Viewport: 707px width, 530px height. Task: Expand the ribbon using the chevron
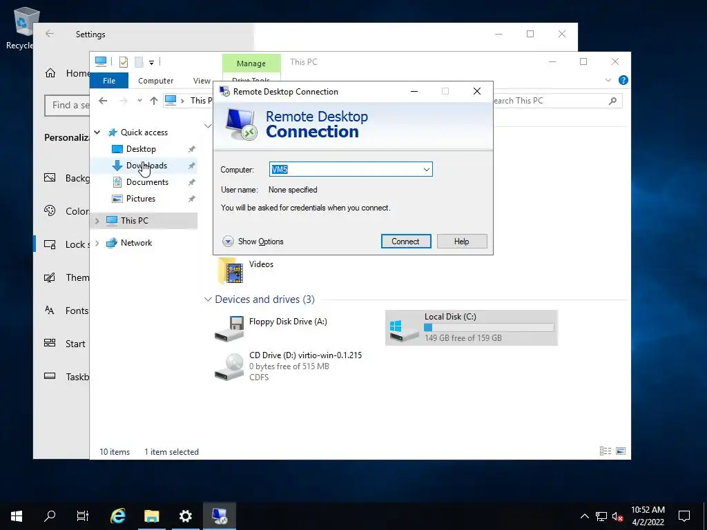coord(608,80)
